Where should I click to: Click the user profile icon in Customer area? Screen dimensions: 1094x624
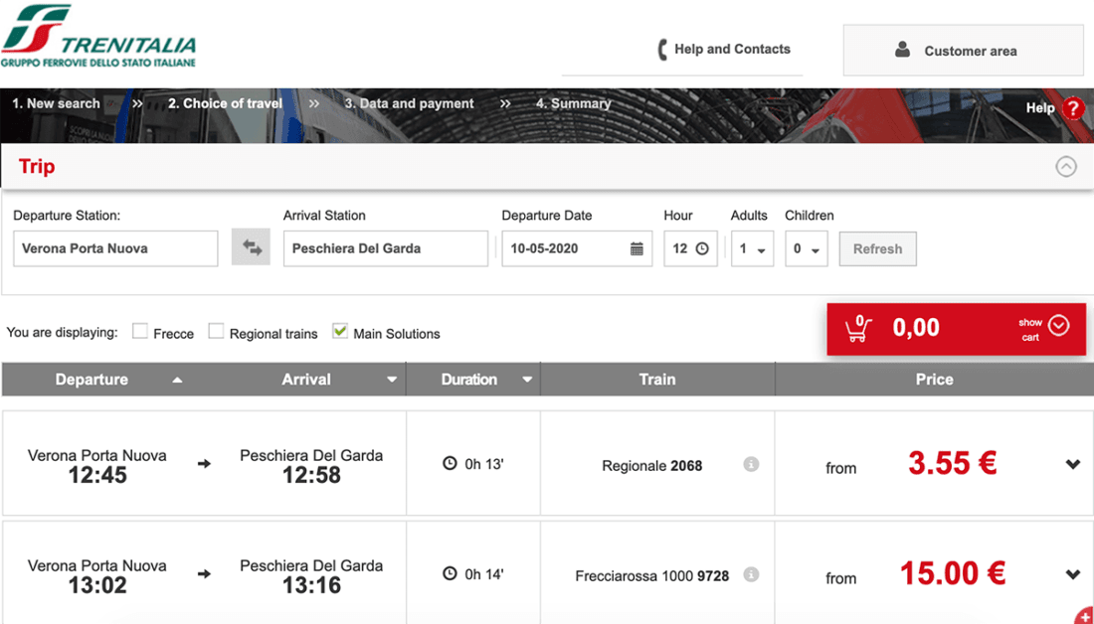point(902,50)
